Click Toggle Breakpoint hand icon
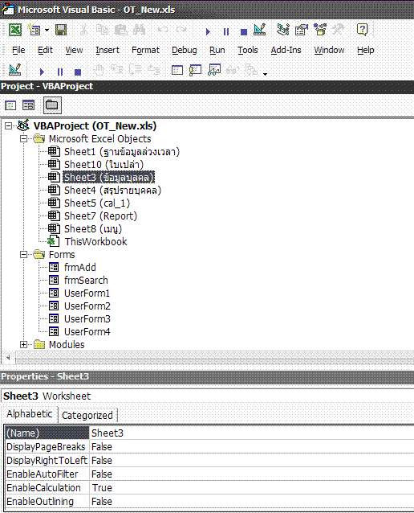414x513 pixels. [x=99, y=70]
